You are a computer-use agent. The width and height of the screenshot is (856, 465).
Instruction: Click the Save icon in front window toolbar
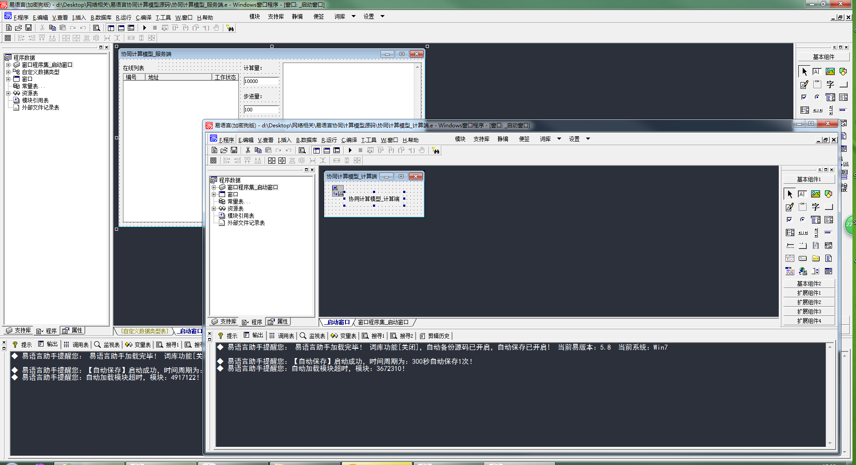point(234,150)
